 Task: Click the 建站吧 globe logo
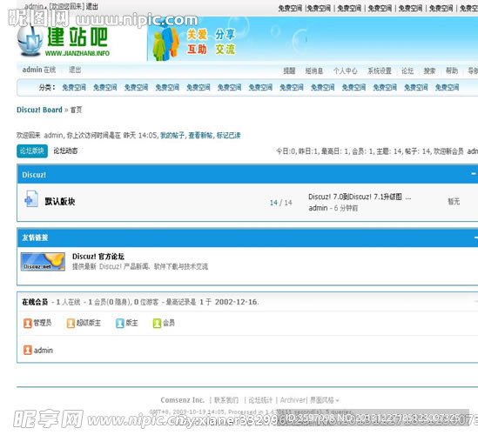pos(30,41)
